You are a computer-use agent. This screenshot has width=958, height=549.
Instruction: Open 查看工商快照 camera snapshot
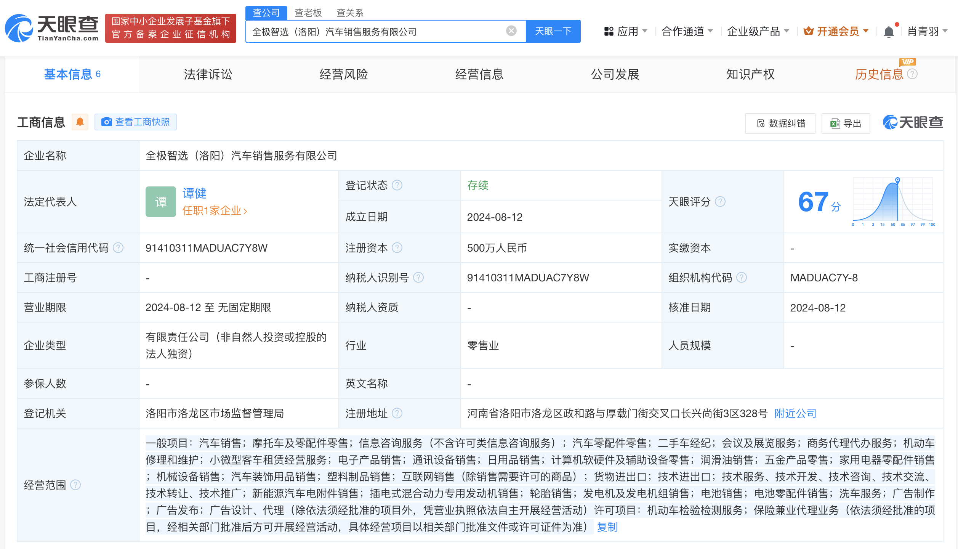[x=136, y=122]
